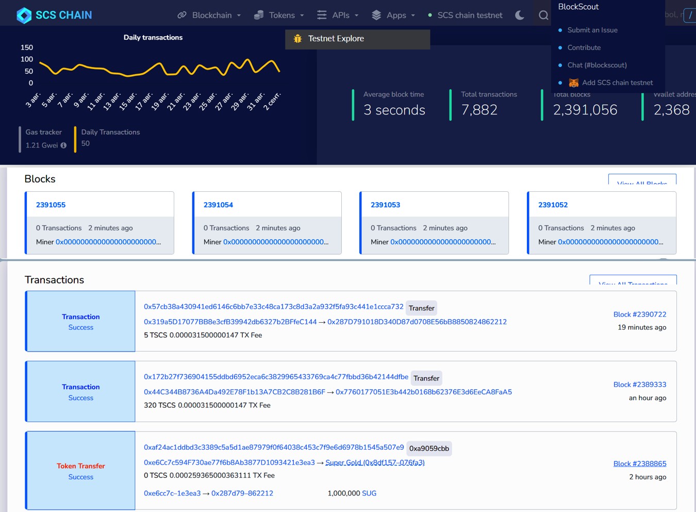Viewport: 696px width, 512px height.
Task: Open miner address of block 2391055
Action: [x=108, y=242]
